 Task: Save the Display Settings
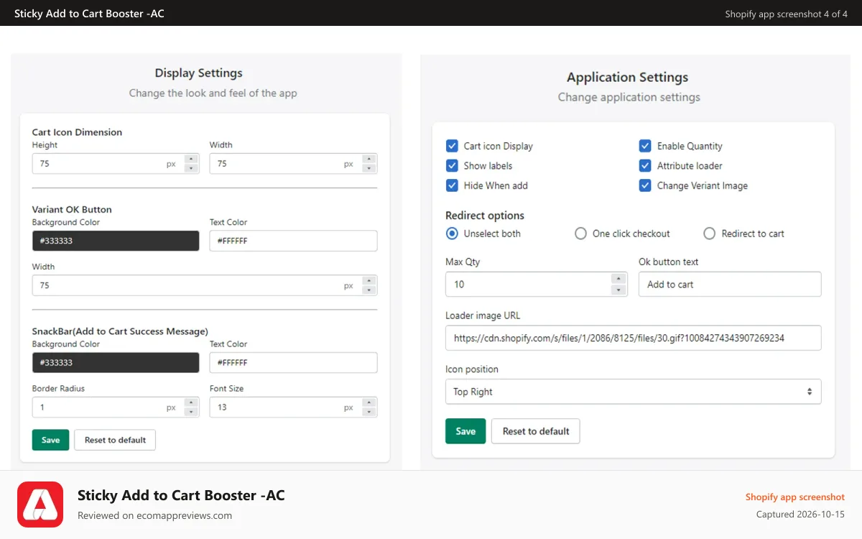coord(50,440)
